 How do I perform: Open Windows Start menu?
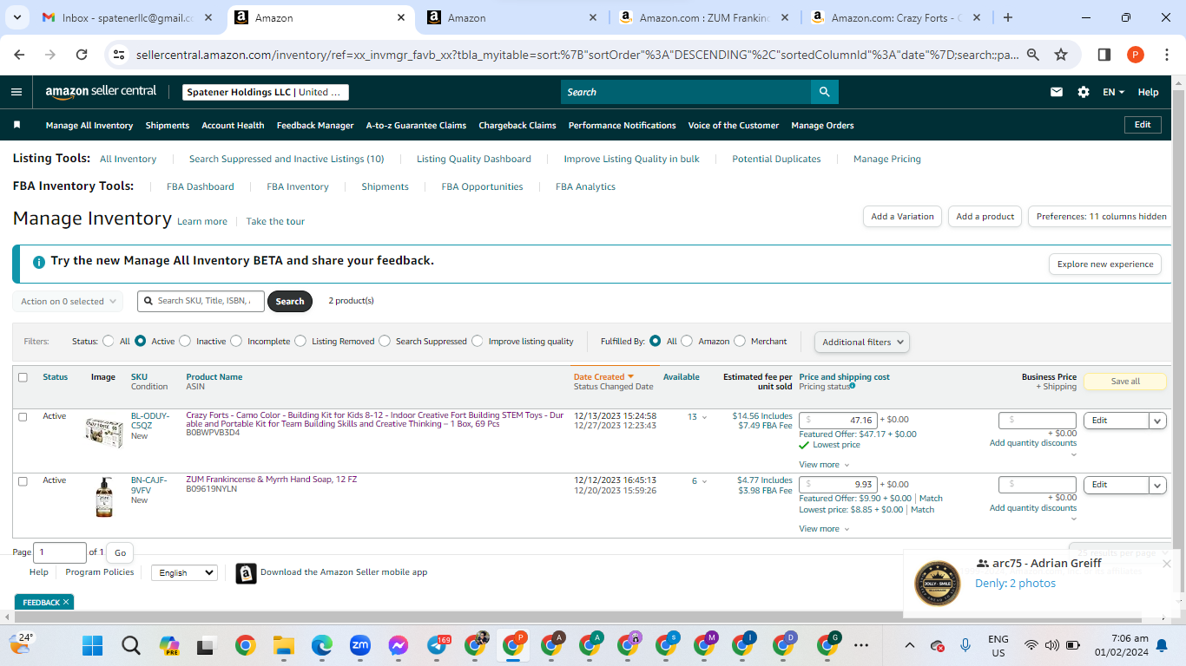tap(92, 645)
